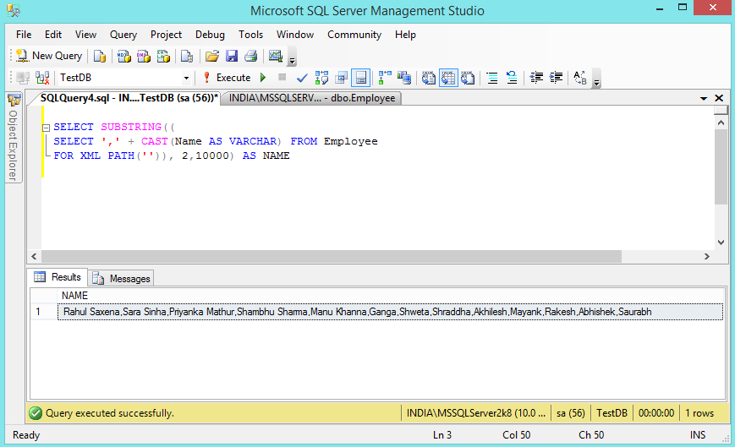Open Object Explorer side panel
The image size is (735, 447).
[x=14, y=138]
